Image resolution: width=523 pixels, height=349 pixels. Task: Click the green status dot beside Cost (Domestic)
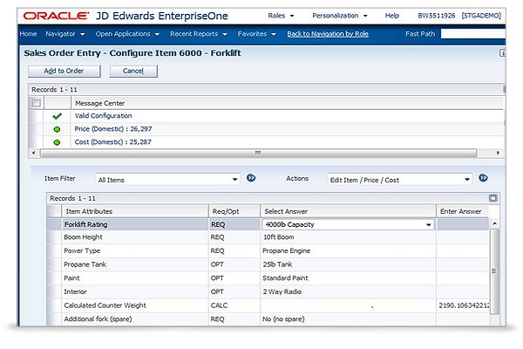coord(57,142)
